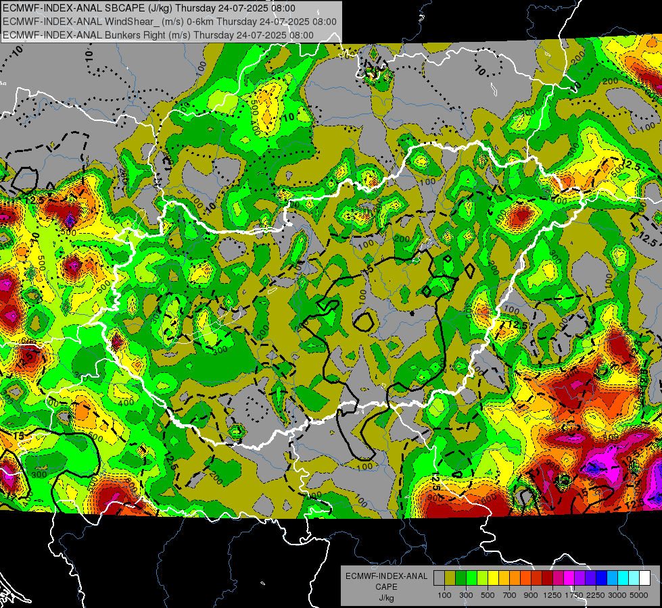Click the pale cyan swatch left of 5000 tick
The height and width of the screenshot is (608, 662).
[x=634, y=578]
